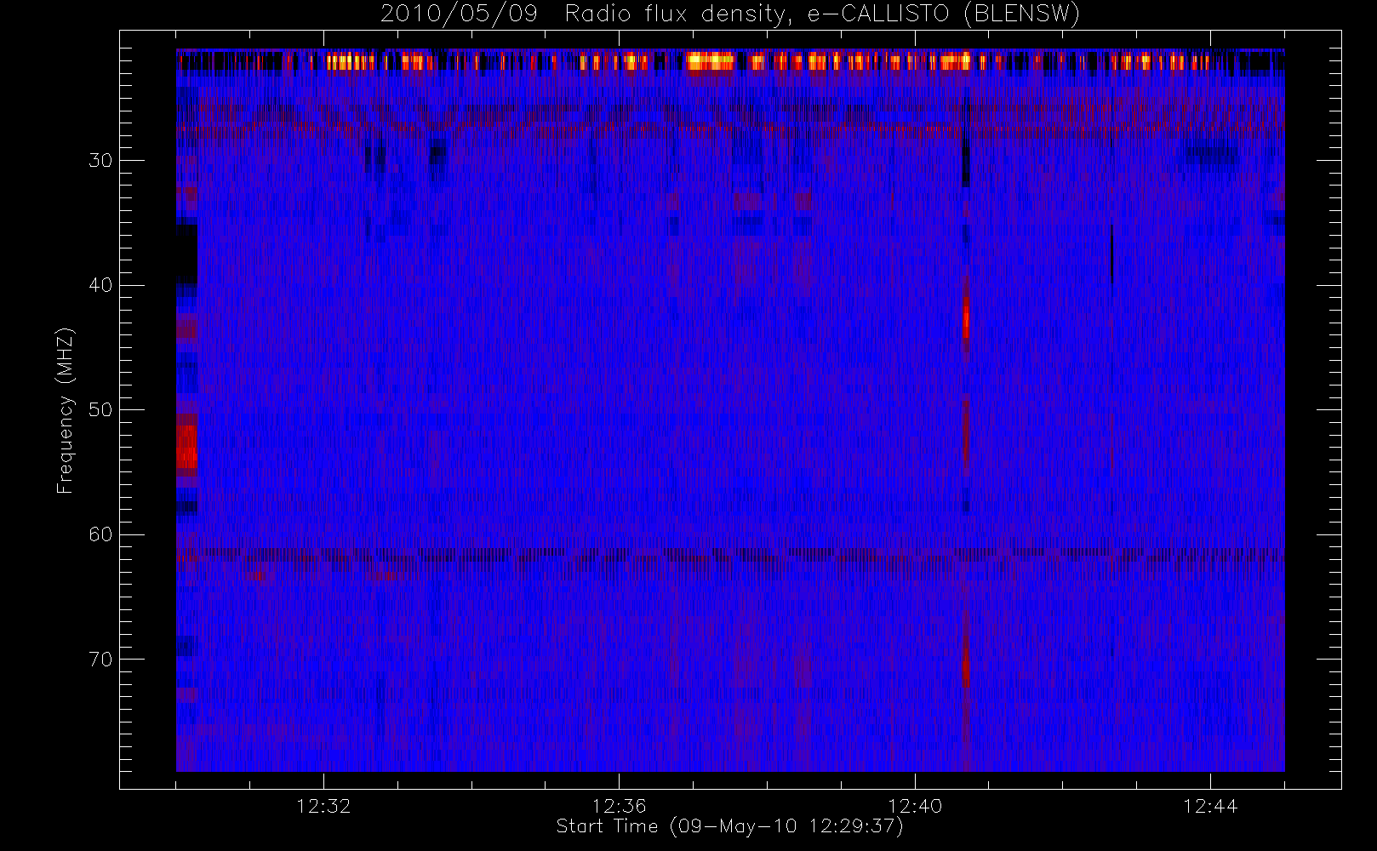Click the '12:44' time tick label
Viewport: 1377px width, 851px height.
(x=1210, y=805)
